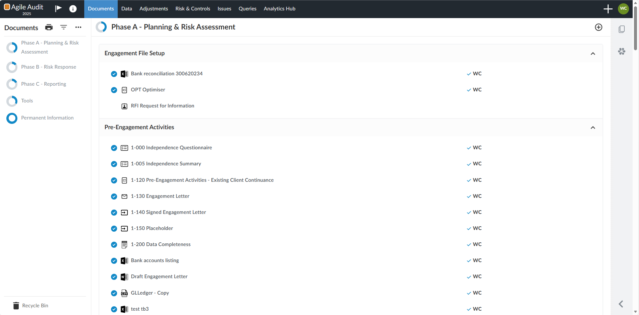Click the print documents icon

49,27
